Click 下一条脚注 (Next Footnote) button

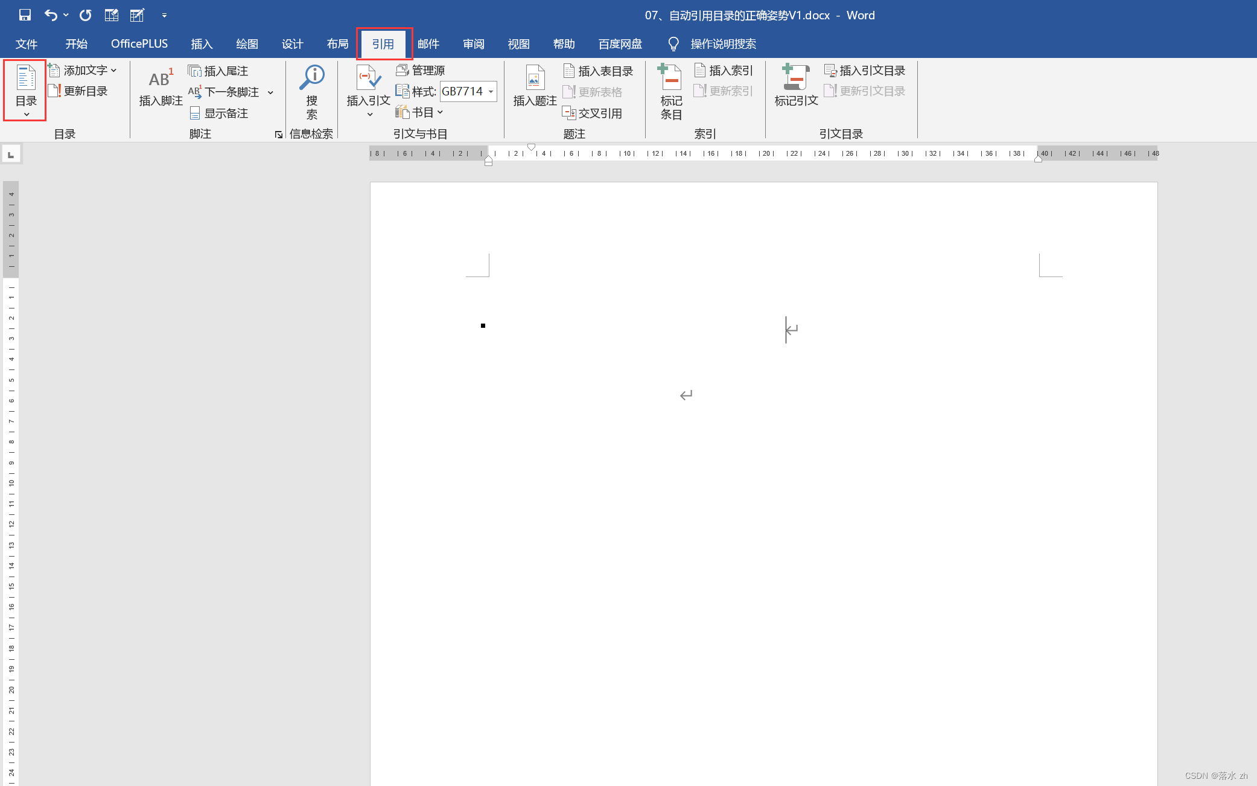click(224, 92)
